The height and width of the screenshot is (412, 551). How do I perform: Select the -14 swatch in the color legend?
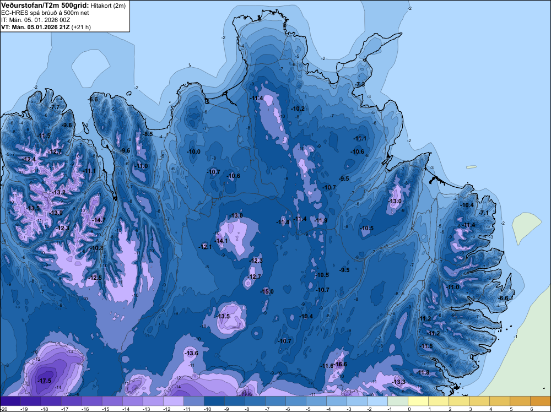pyautogui.click(x=132, y=401)
